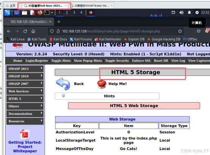Expand Resources sidebar menu
210x155 pixels.
25,121
